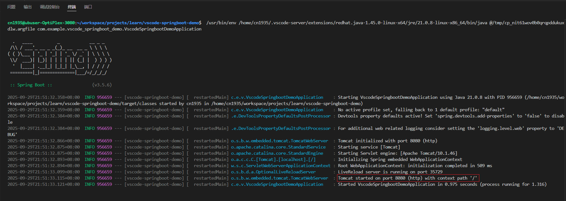The image size is (566, 201).
Task: Click logger name o.apache.catalina.core.StandardService
Action: tap(278, 147)
